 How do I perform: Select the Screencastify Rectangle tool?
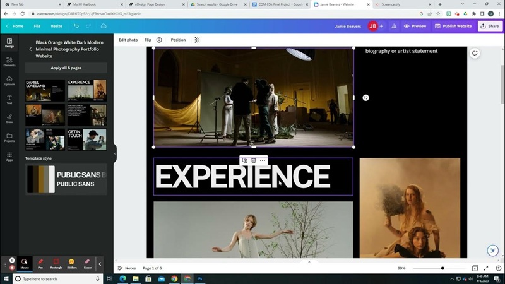coord(56,263)
